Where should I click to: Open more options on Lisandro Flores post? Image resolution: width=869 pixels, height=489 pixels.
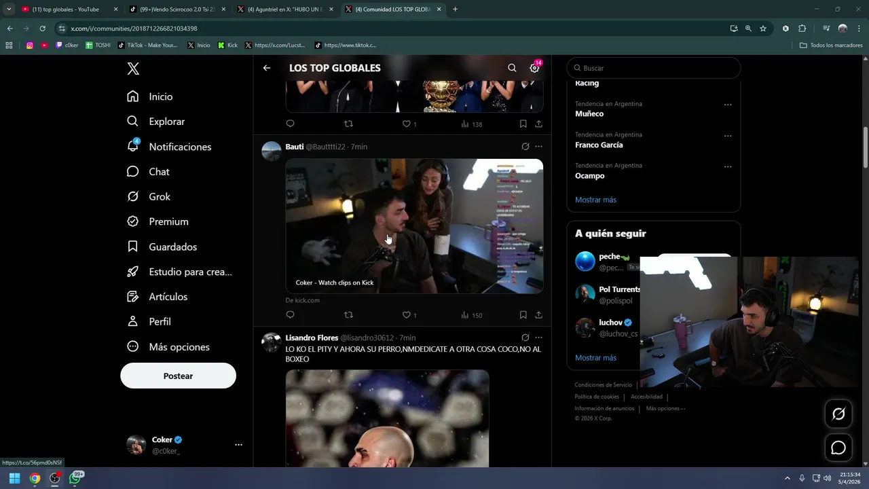pos(538,338)
